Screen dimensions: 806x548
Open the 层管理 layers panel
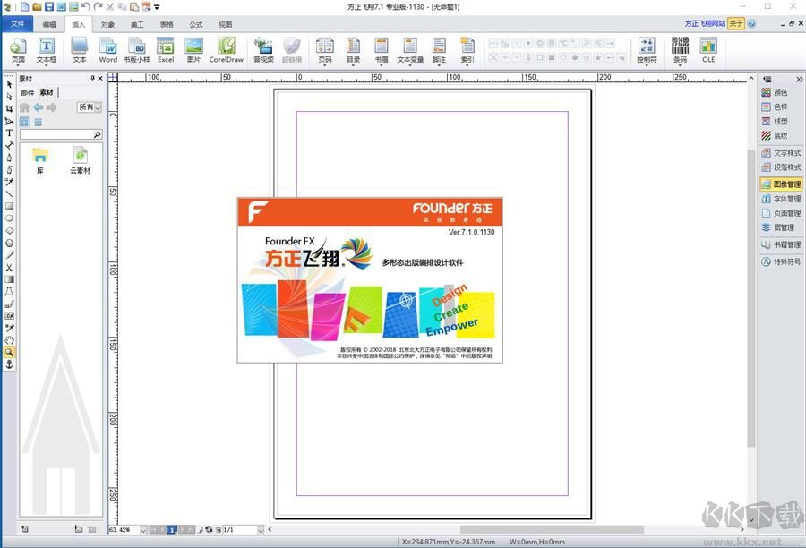point(777,227)
